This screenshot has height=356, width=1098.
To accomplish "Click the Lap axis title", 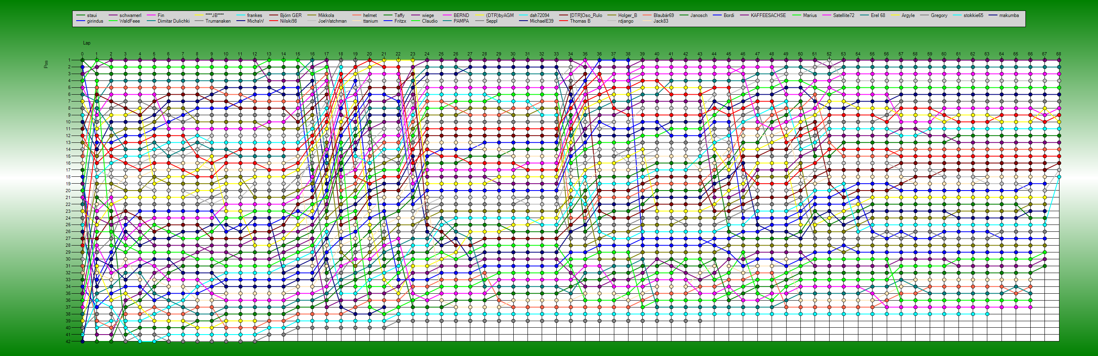I will click(x=86, y=43).
